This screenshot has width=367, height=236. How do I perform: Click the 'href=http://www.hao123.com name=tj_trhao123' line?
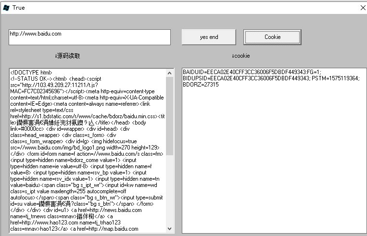[x=65, y=223]
